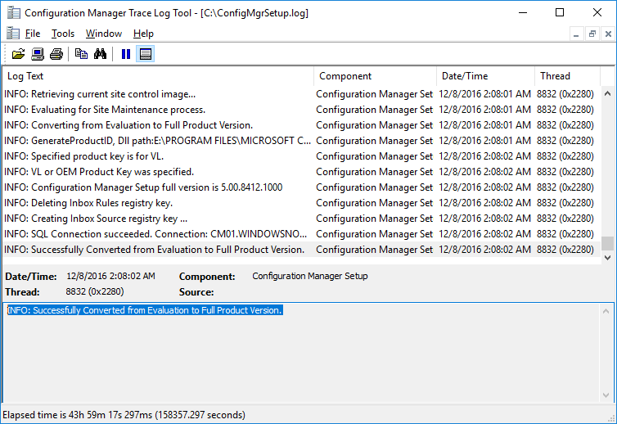Select the 'Retrieving current site control image' row

302,94
